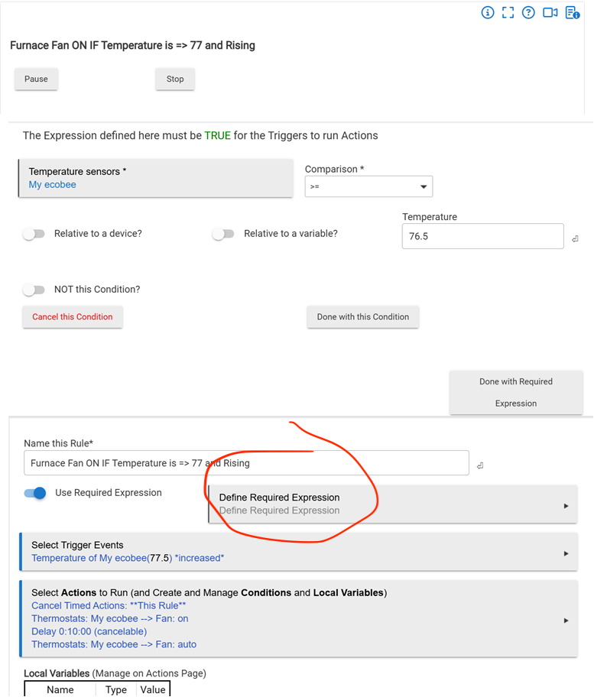The height and width of the screenshot is (697, 594).
Task: Expand Define Required Expression section
Action: pyautogui.click(x=392, y=504)
